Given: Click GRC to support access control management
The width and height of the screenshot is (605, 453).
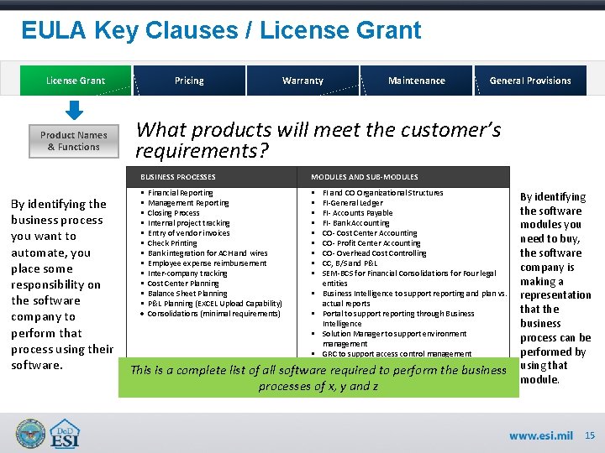Looking at the screenshot, I should 397,353.
